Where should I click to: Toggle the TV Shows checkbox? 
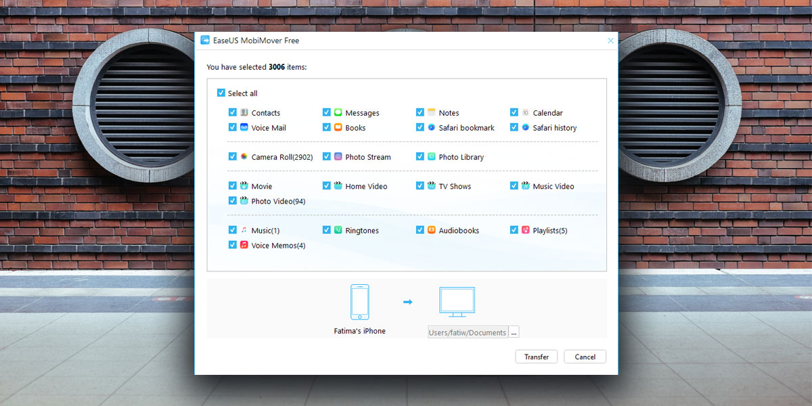(x=420, y=185)
